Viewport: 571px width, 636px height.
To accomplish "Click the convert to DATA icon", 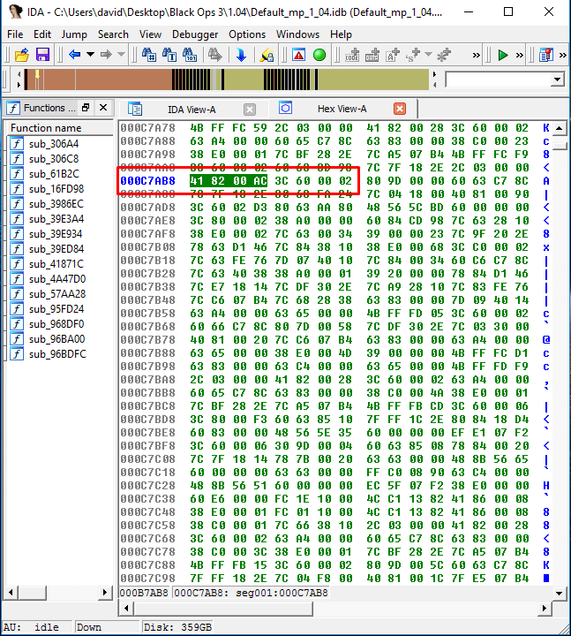I will pyautogui.click(x=372, y=55).
